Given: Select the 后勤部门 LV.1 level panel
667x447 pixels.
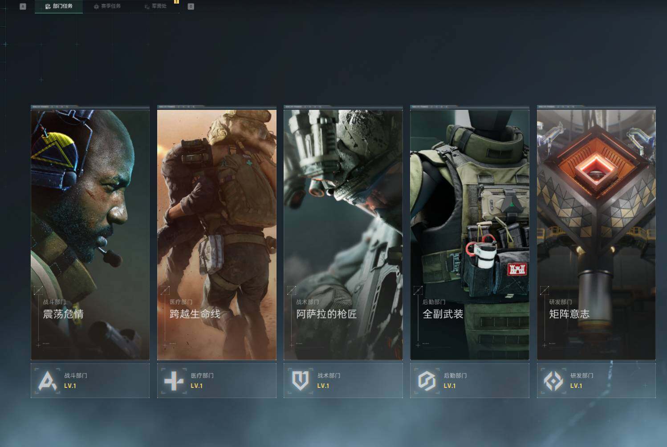Looking at the screenshot, I should tap(470, 381).
